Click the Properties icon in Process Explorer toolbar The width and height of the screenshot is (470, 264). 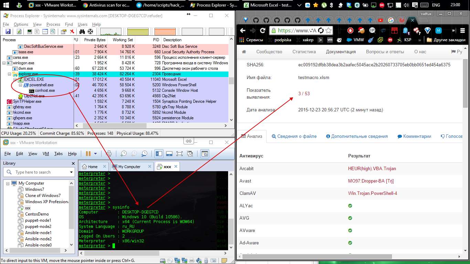(x=64, y=31)
